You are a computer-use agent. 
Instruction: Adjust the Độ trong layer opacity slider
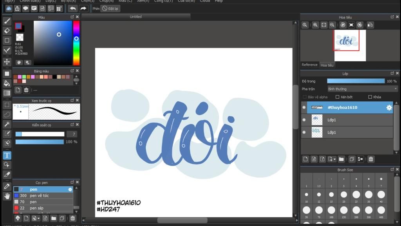click(x=356, y=81)
